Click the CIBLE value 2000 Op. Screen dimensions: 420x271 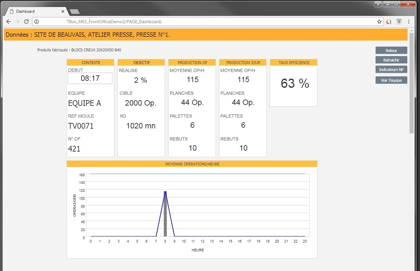click(140, 103)
